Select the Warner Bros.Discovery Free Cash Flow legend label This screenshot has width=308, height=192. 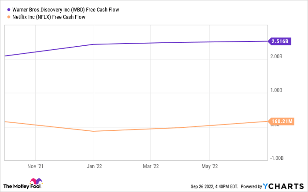point(66,10)
